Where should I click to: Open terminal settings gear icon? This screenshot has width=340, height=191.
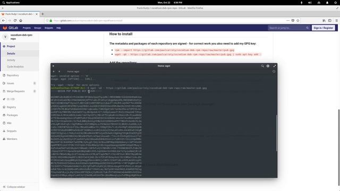click(x=268, y=66)
